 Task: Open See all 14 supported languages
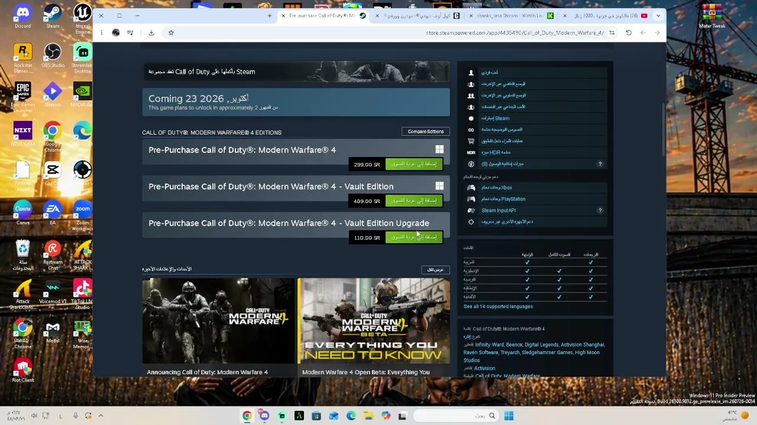(498, 306)
